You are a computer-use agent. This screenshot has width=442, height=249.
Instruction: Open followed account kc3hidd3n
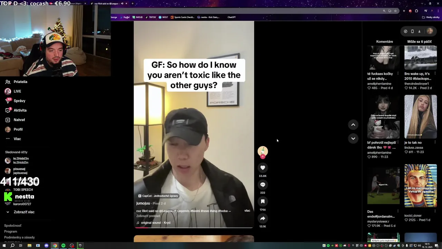click(x=17, y=160)
